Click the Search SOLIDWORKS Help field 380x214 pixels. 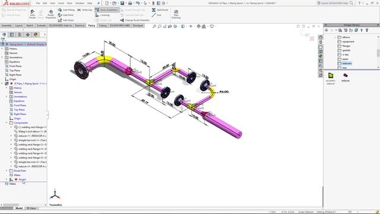pyautogui.click(x=335, y=3)
